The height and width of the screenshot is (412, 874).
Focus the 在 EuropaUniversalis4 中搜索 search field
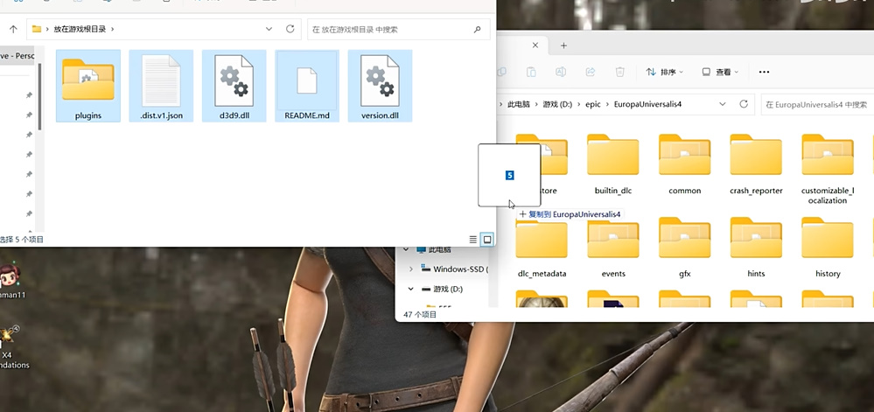point(817,104)
